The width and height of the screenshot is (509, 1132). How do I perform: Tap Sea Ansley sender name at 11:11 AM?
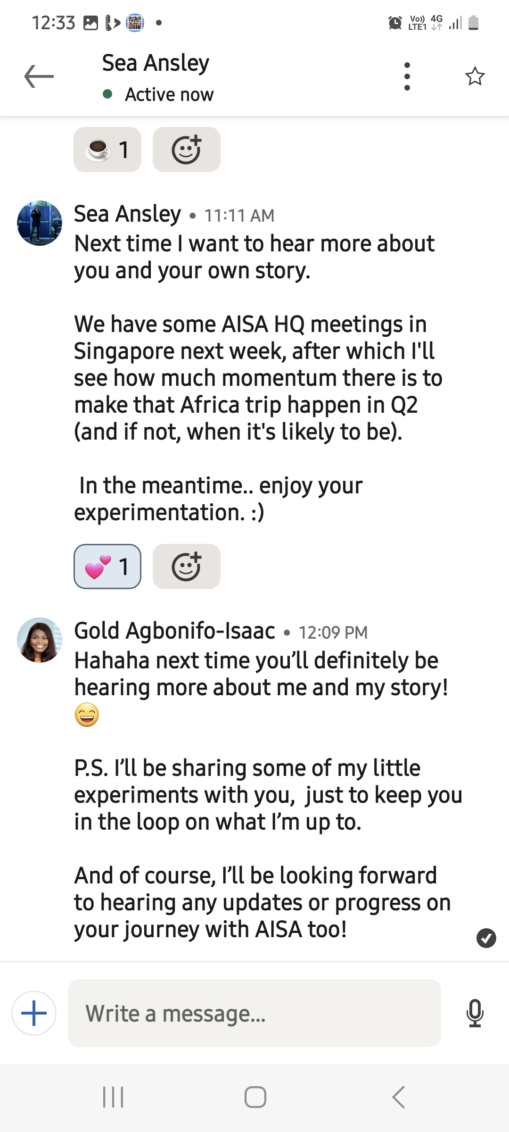click(127, 214)
